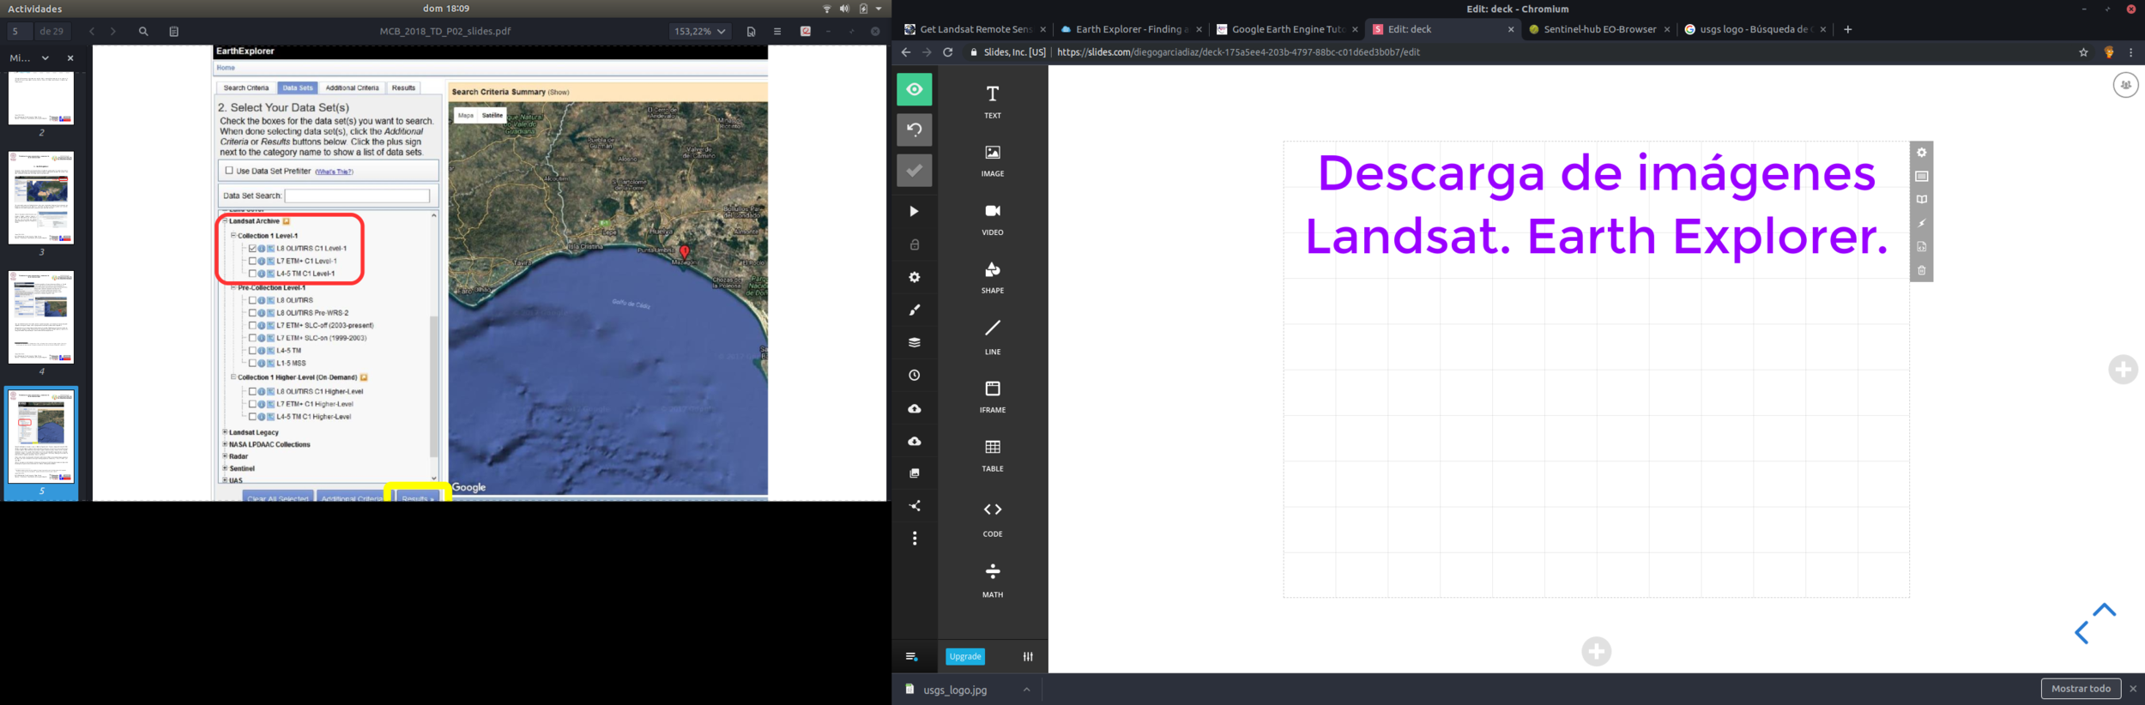
Task: Select page 3 thumbnail in PDF sidebar
Action: tap(41, 198)
